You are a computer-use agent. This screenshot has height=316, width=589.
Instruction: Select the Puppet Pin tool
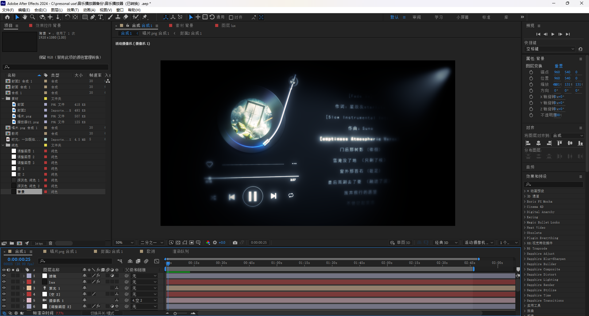tap(145, 17)
